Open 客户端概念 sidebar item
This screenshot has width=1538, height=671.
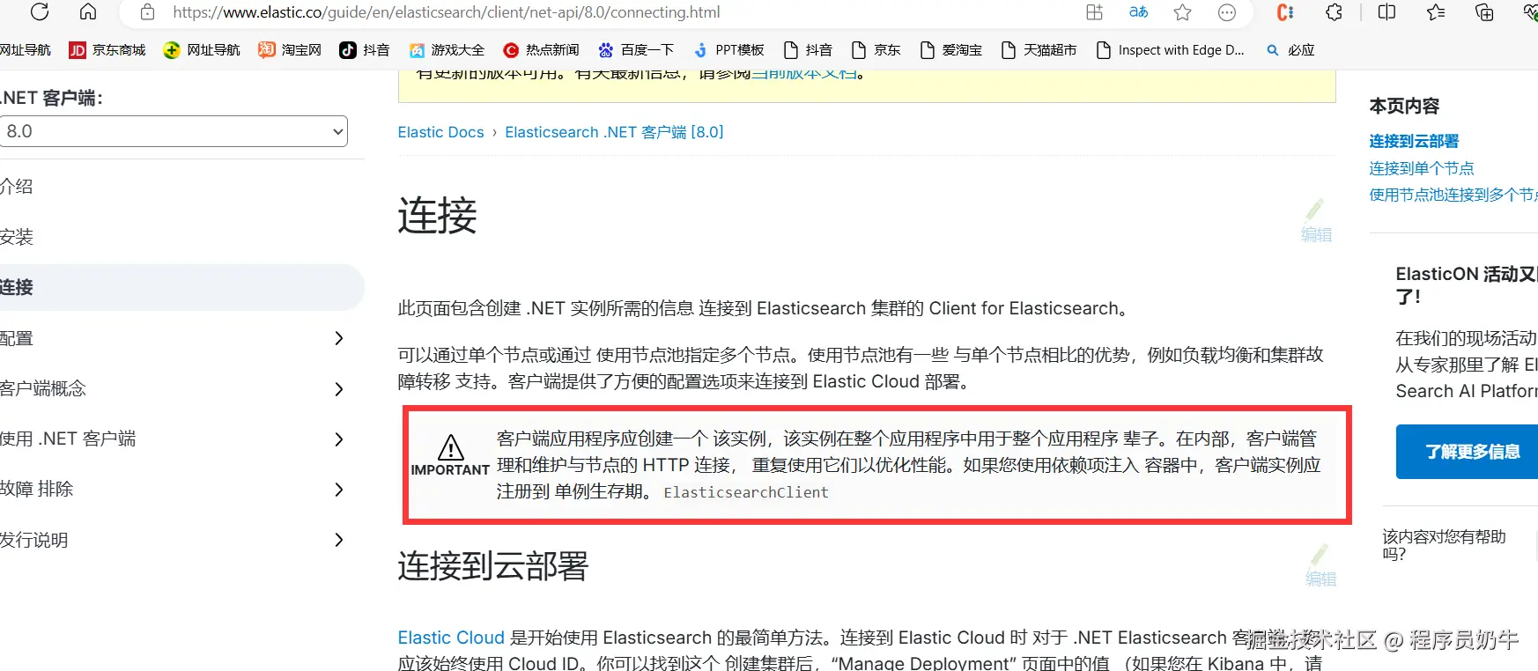pos(43,388)
